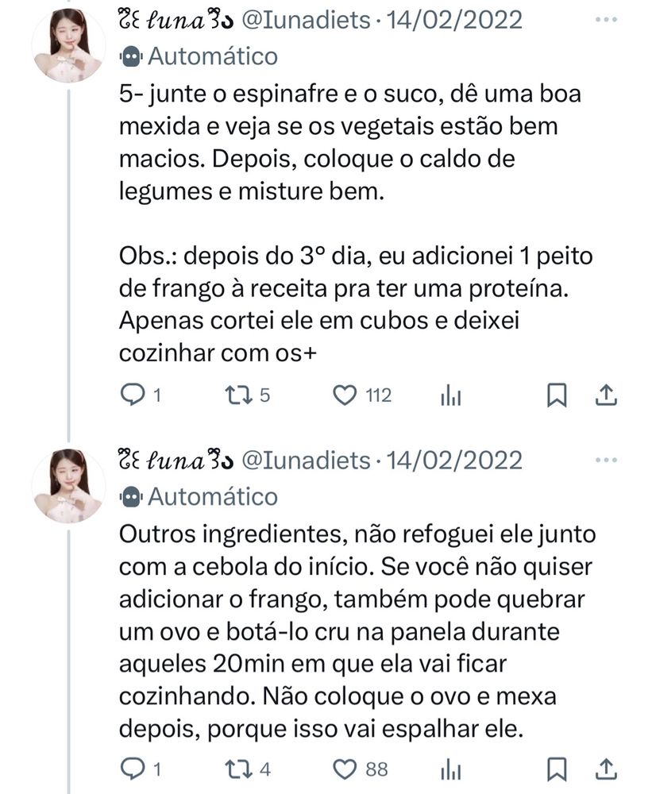
Task: Open @Iunadiets handle on second tweet
Action: (306, 460)
